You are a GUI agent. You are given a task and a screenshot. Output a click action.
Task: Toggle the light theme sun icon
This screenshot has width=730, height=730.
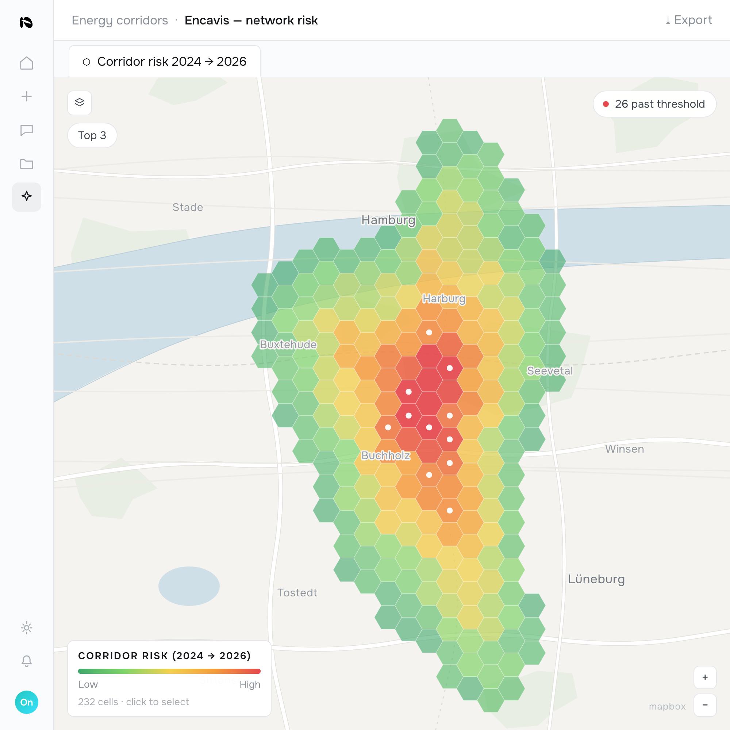coord(26,628)
